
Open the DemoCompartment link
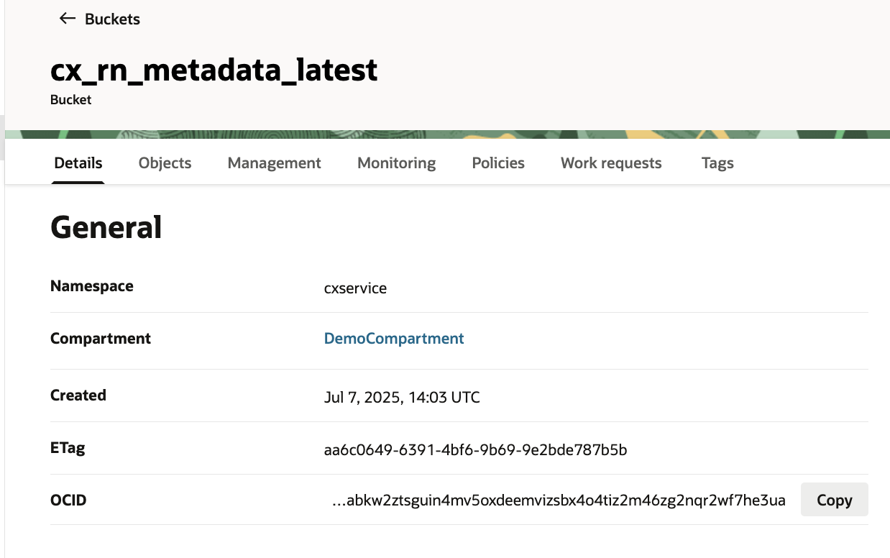pos(394,339)
